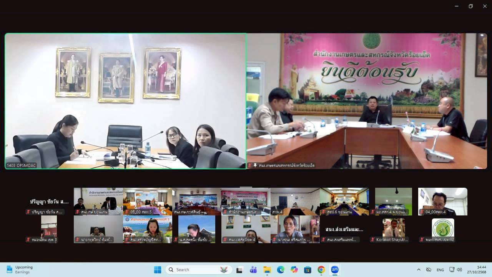Viewport: 492px width, 277px height.
Task: Open the Zoom app in the taskbar
Action: click(335, 270)
